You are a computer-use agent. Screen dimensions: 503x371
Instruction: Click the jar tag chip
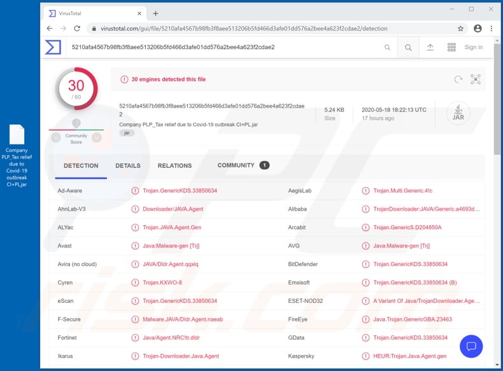coord(127,133)
